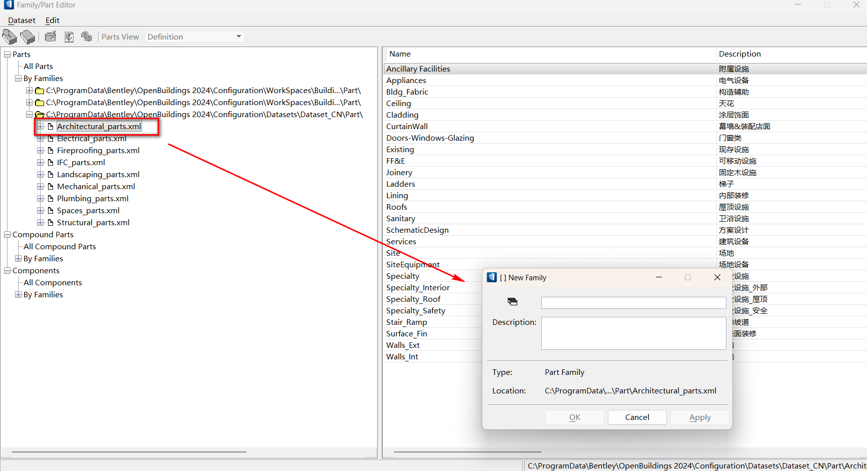This screenshot has width=867, height=471.
Task: Select the Roofs family row
Action: point(625,207)
